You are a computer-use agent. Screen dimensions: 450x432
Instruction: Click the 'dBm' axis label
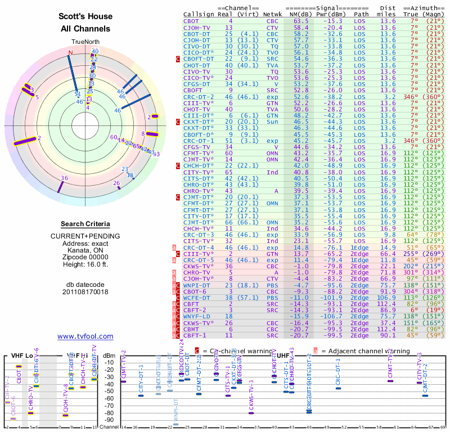(x=109, y=355)
